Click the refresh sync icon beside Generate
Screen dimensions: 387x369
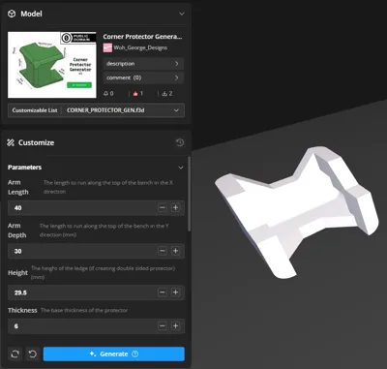[15, 354]
